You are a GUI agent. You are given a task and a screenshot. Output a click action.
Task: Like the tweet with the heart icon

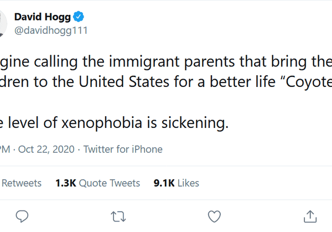click(214, 215)
